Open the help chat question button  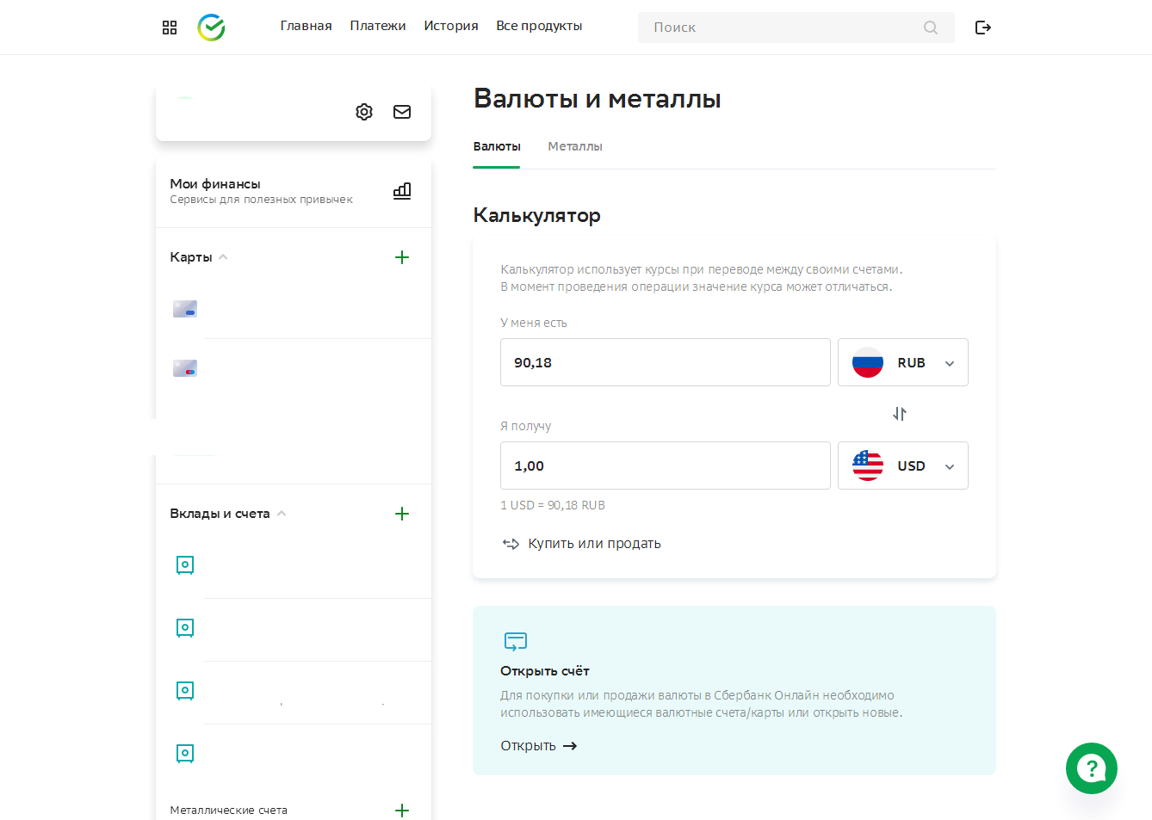1091,768
